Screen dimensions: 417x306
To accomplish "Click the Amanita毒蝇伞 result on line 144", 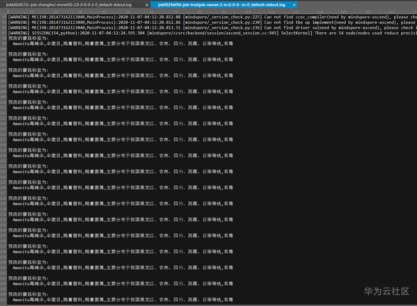I will tap(123, 284).
